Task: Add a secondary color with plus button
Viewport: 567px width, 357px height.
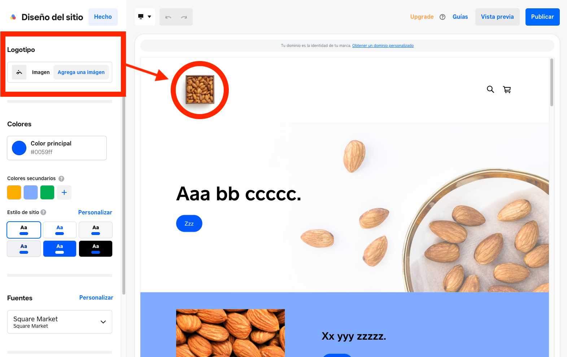Action: [x=64, y=192]
